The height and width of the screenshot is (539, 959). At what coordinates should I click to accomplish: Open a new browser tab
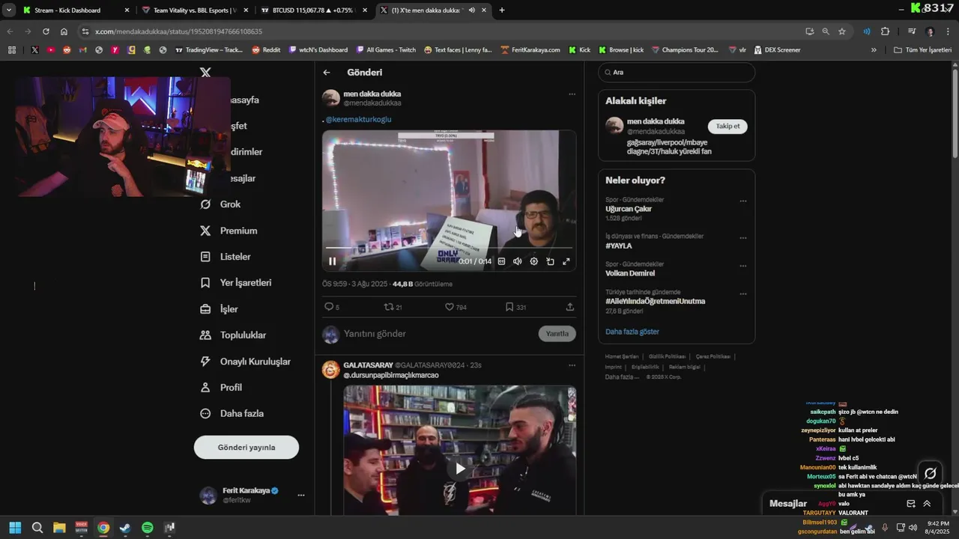pyautogui.click(x=502, y=10)
